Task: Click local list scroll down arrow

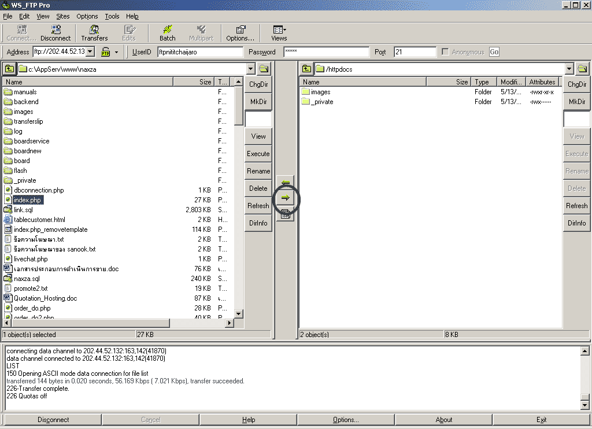Action: pos(238,313)
